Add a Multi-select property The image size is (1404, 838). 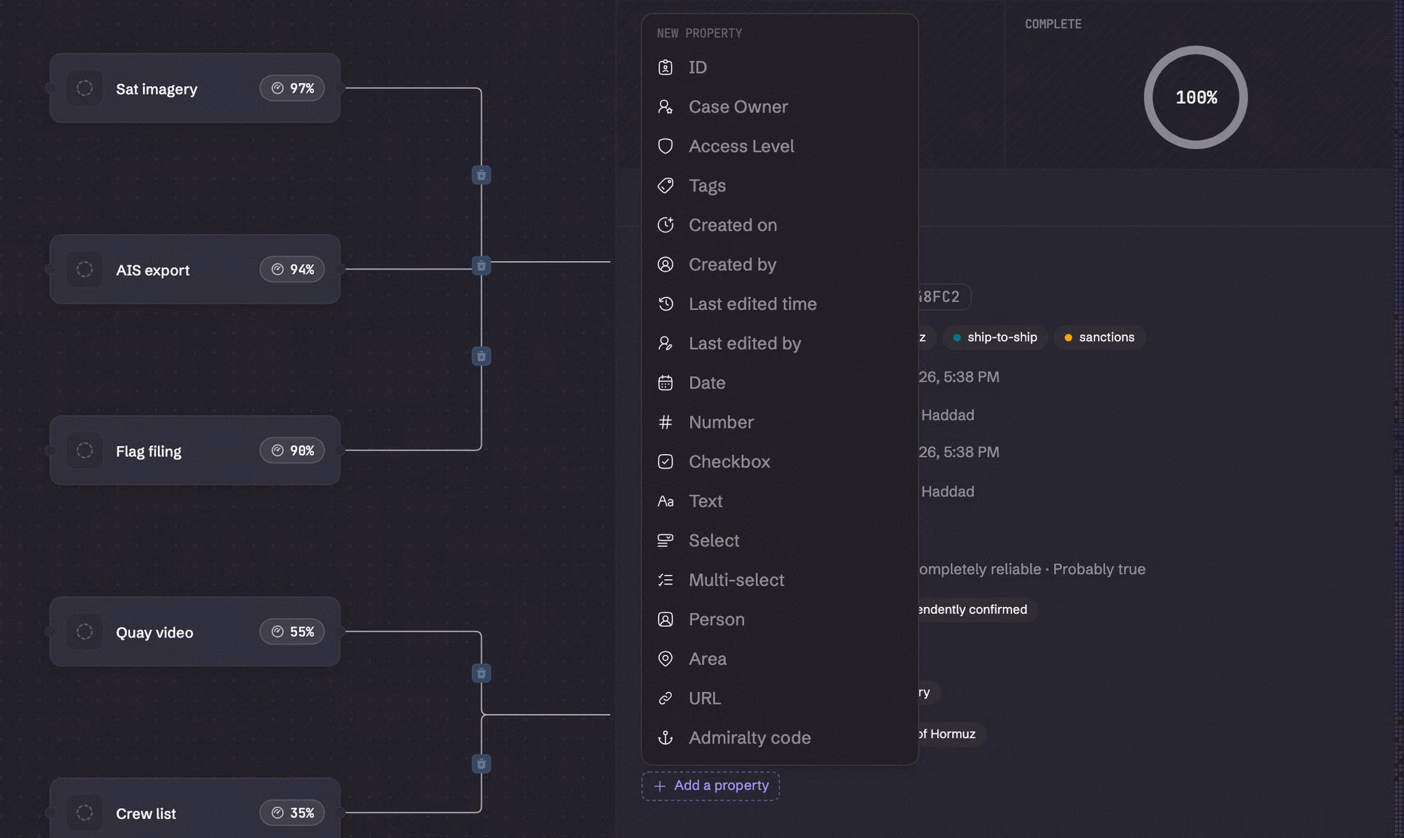tap(780, 580)
